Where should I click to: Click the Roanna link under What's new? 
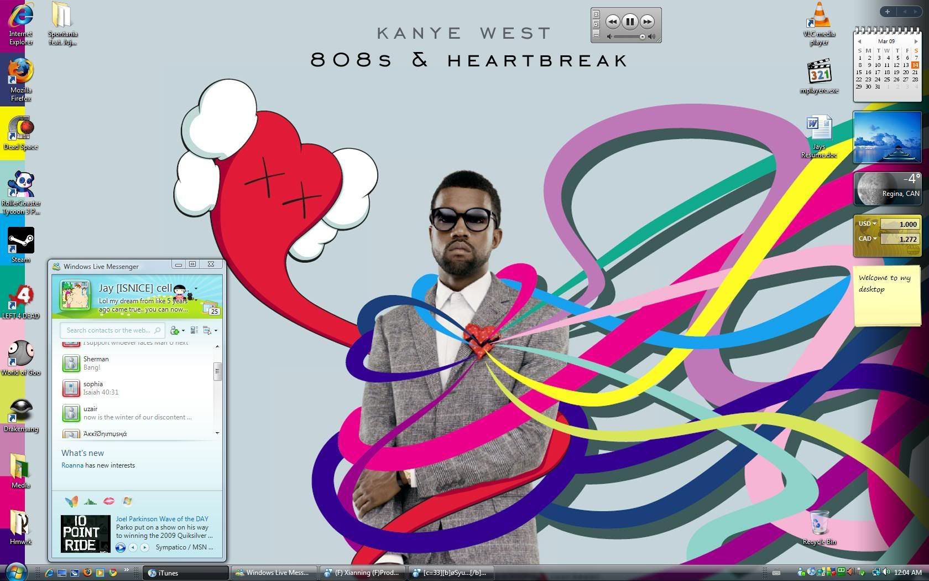pos(72,465)
